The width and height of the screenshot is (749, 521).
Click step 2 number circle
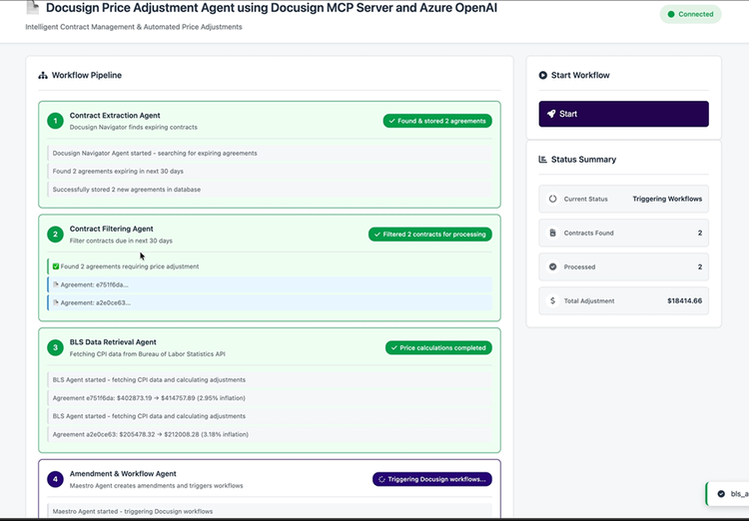tap(55, 234)
